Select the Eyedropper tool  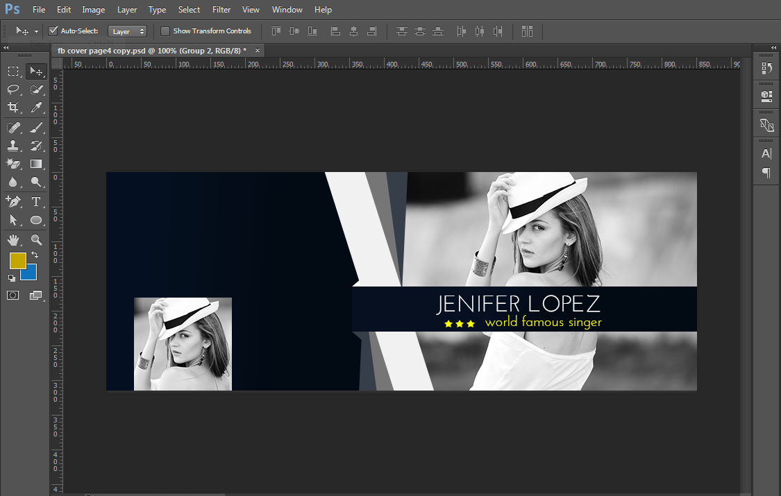(36, 108)
